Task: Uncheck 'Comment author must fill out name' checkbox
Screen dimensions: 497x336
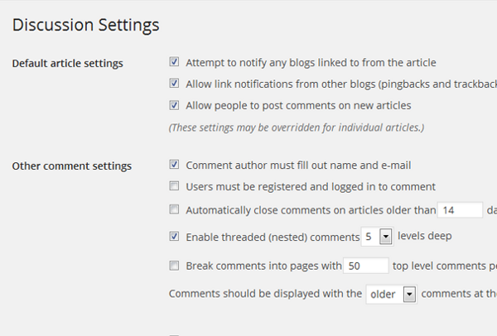Action: click(x=174, y=165)
